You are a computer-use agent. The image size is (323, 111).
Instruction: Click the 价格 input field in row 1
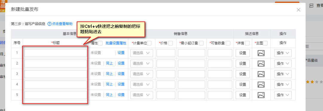click(166, 53)
